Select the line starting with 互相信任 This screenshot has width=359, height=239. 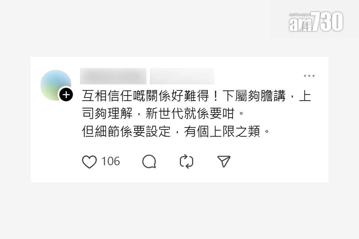(x=197, y=96)
